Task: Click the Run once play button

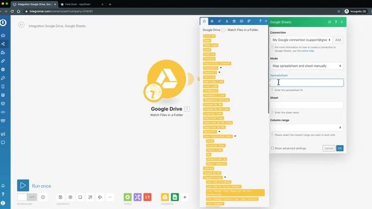Action: [23, 185]
